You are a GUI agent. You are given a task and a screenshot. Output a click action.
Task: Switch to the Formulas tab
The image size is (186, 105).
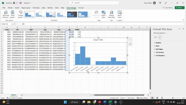[x=36, y=8]
